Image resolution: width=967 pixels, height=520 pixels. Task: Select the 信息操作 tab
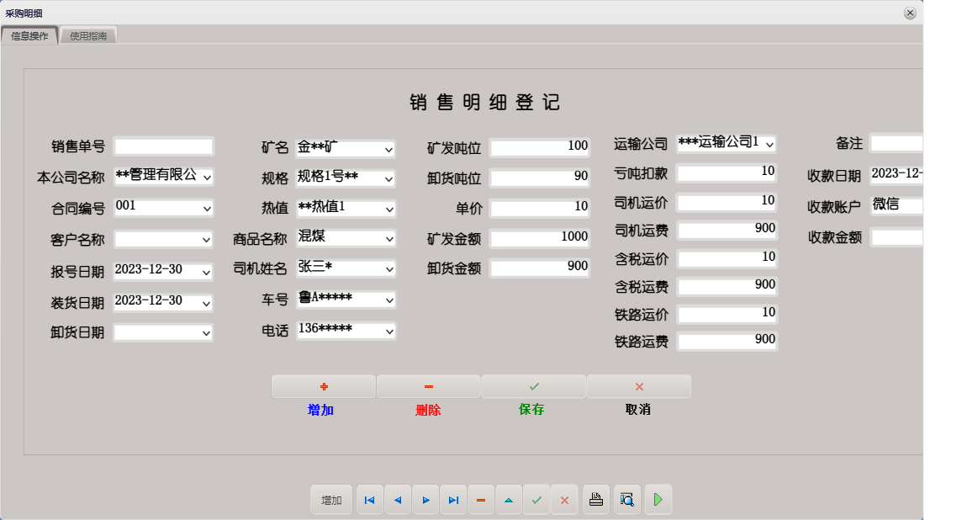pyautogui.click(x=31, y=35)
